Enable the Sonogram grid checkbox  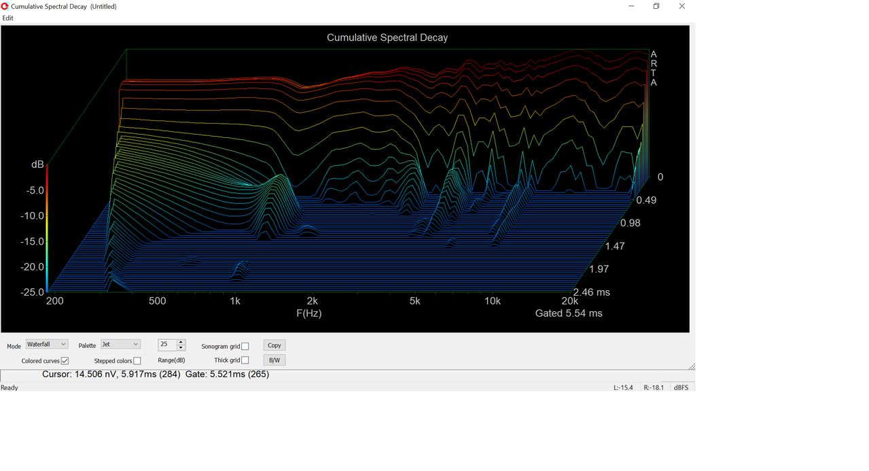tap(245, 347)
